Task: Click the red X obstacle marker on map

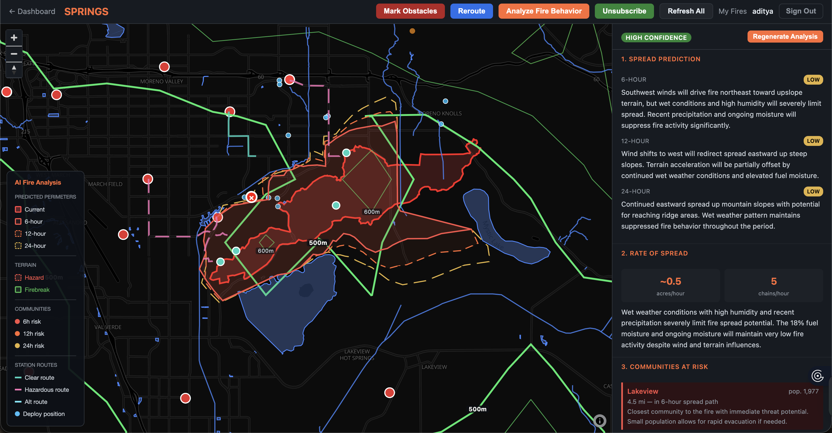Action: pyautogui.click(x=251, y=197)
